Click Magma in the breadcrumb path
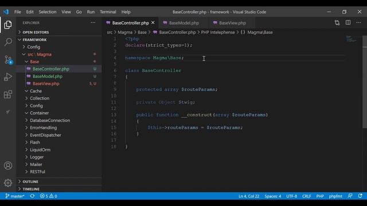 pyautogui.click(x=125, y=32)
